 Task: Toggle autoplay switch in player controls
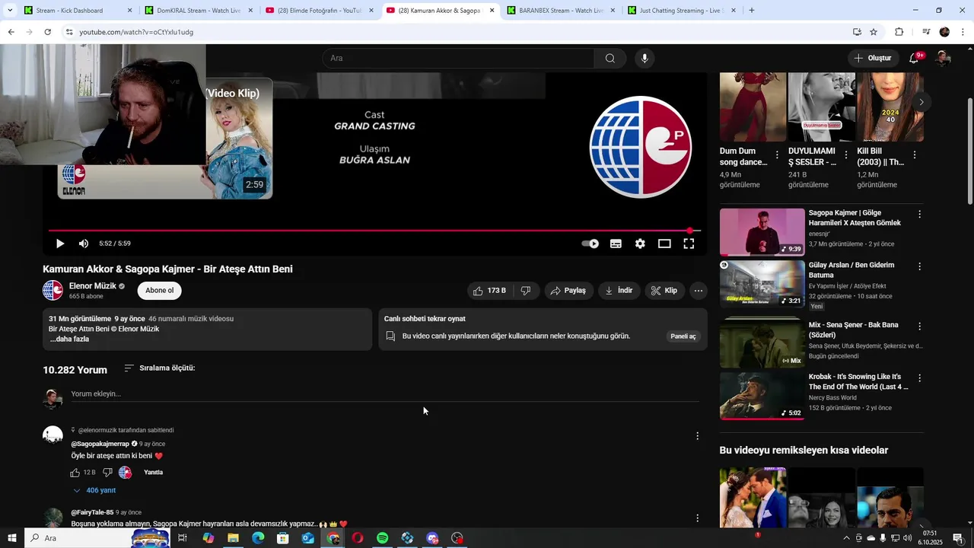590,244
